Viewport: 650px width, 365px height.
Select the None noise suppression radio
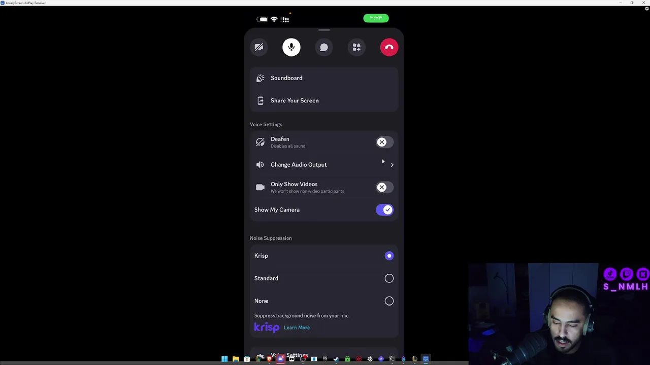pyautogui.click(x=389, y=301)
